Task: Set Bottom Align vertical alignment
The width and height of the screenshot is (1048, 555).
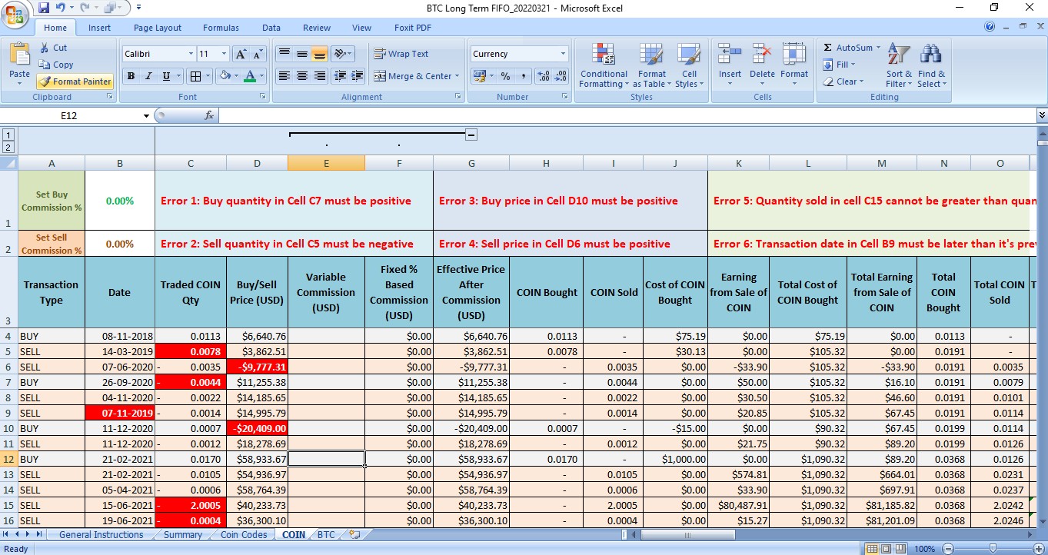Action: [x=320, y=54]
